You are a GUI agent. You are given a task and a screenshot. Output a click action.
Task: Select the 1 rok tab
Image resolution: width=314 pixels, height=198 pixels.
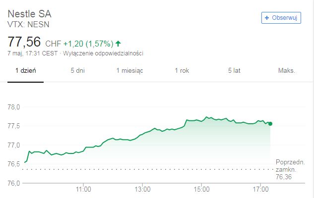[x=182, y=71]
